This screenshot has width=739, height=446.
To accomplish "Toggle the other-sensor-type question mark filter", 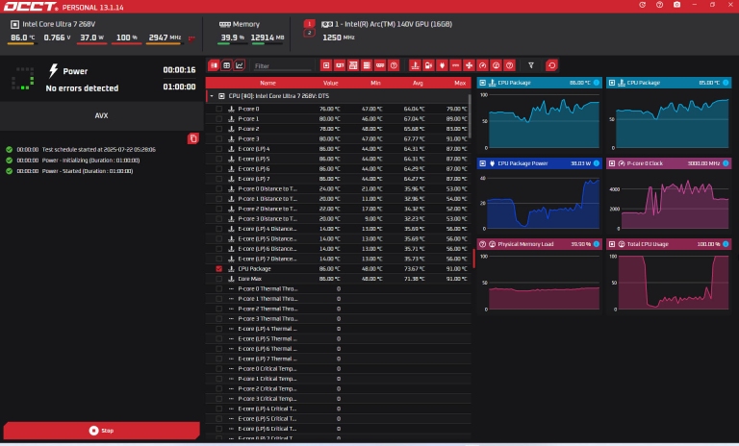I will pos(509,65).
